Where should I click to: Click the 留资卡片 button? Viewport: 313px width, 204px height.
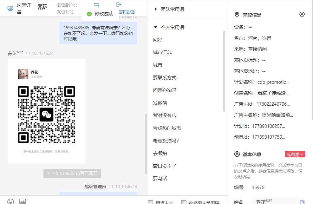161,202
